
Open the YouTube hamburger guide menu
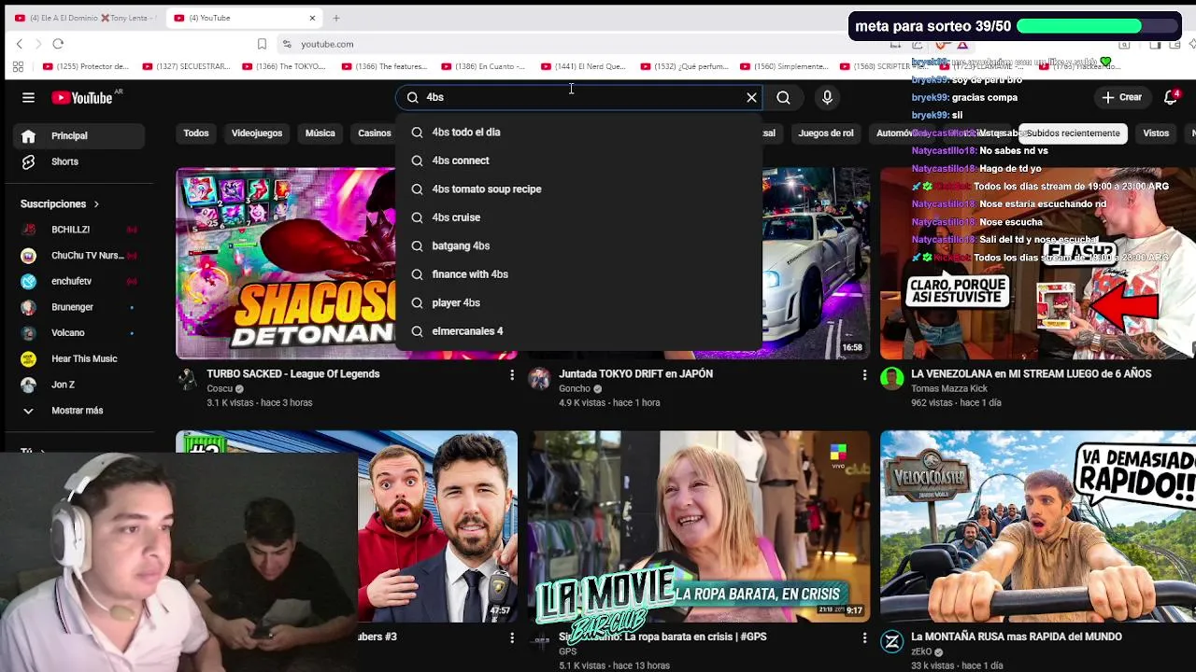click(28, 97)
